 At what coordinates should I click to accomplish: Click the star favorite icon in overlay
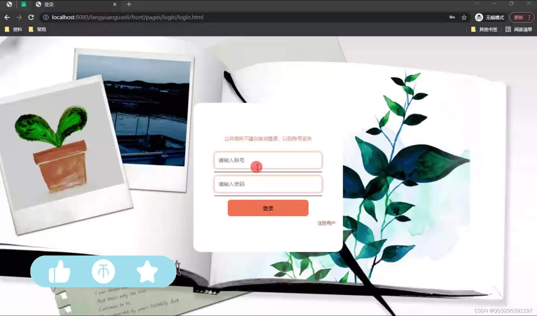click(147, 272)
